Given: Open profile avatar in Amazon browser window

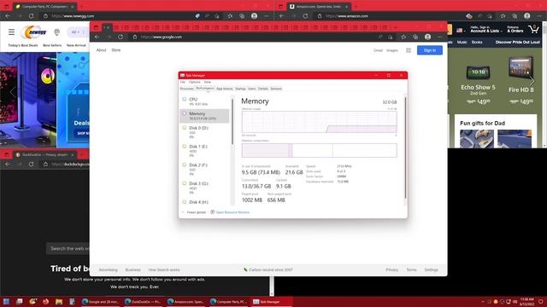Looking at the screenshot, I should coord(527,16).
